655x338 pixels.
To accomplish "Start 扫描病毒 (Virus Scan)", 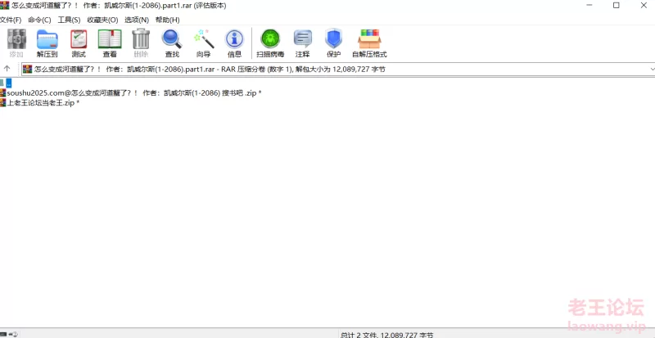I will pyautogui.click(x=270, y=43).
